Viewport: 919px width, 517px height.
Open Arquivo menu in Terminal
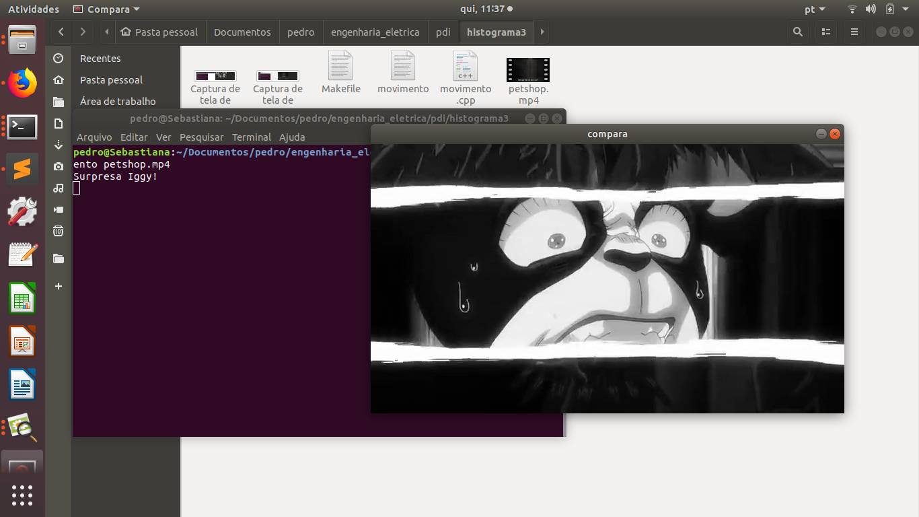click(x=94, y=137)
